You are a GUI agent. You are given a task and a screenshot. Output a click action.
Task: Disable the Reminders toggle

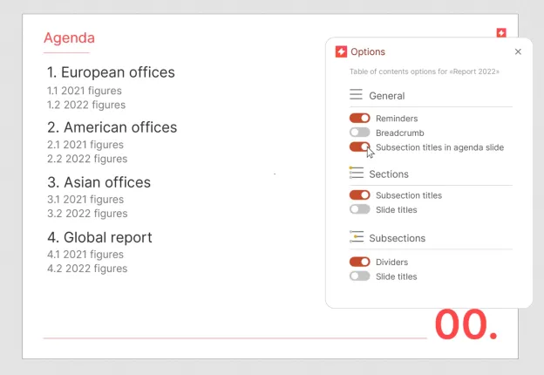360,119
